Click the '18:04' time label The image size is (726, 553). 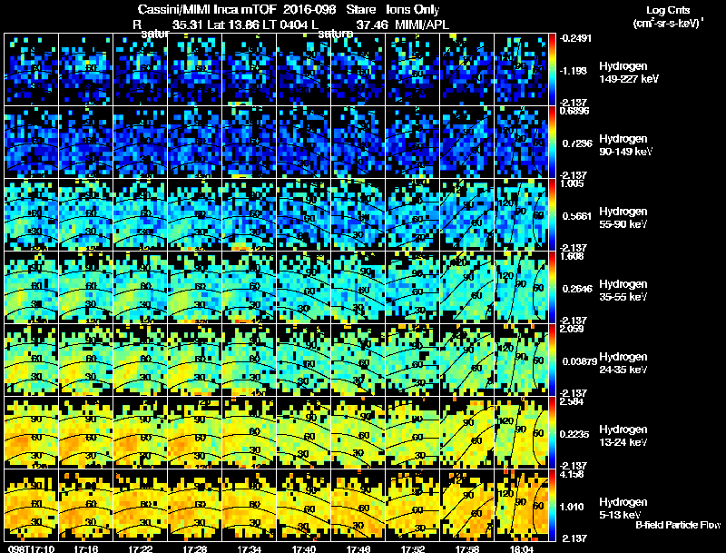pyautogui.click(x=521, y=548)
